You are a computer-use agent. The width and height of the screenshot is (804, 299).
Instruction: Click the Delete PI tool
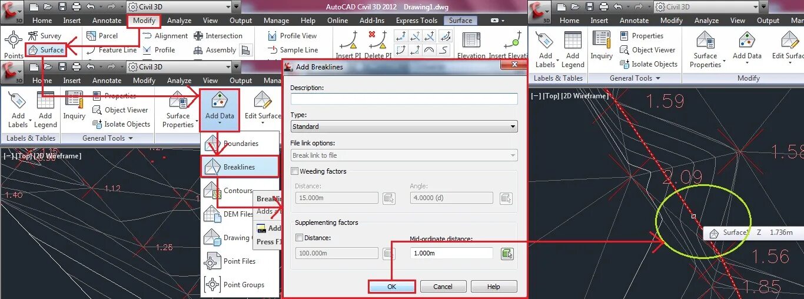point(378,45)
